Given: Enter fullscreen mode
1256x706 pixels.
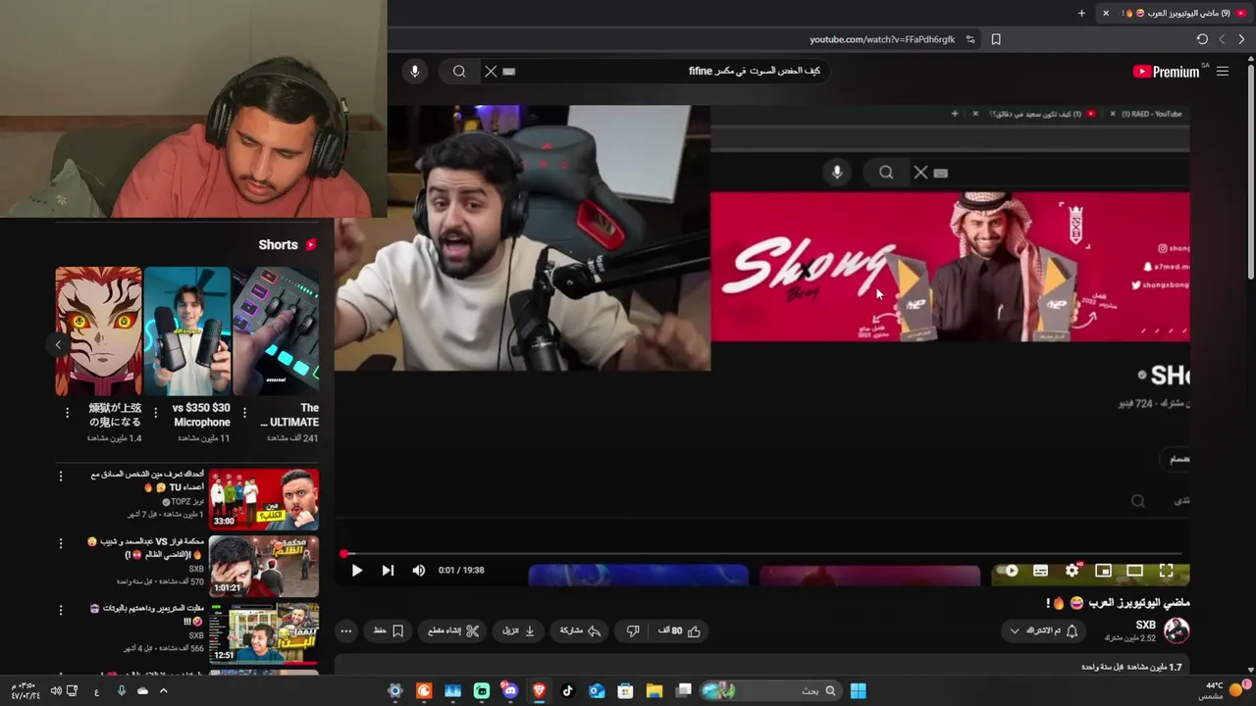Looking at the screenshot, I should (x=1166, y=571).
